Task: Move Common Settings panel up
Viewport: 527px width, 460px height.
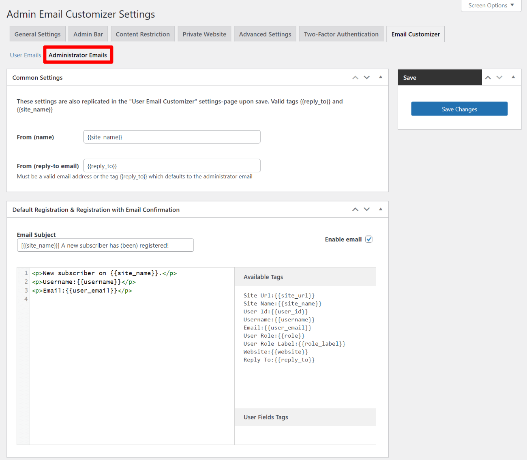Action: (355, 77)
